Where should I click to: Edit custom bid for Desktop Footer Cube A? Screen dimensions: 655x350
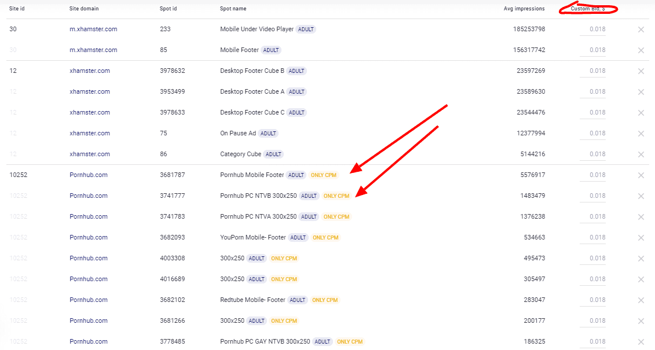click(593, 92)
